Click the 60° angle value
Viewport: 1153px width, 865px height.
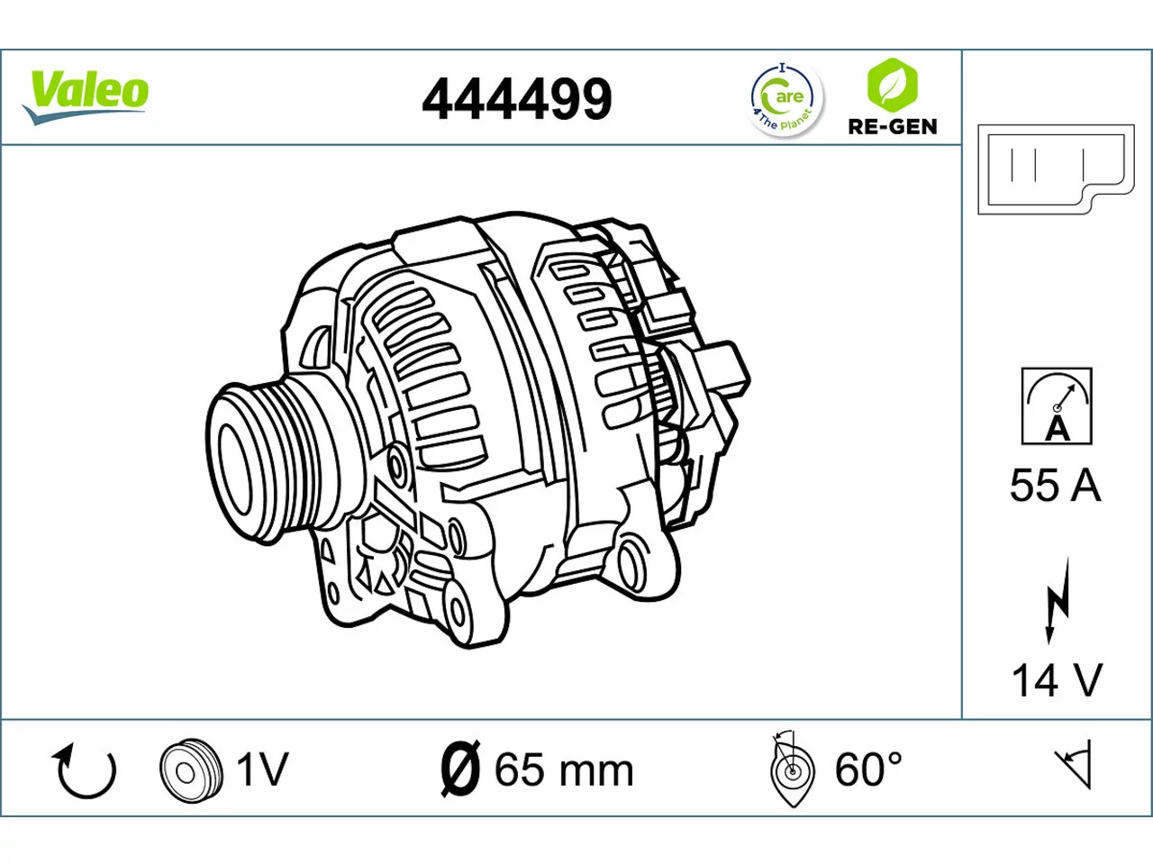pos(868,769)
